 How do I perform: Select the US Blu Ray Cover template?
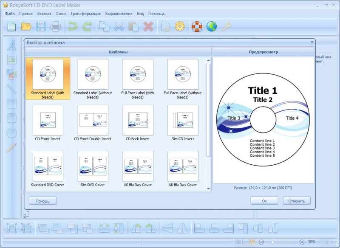click(138, 169)
